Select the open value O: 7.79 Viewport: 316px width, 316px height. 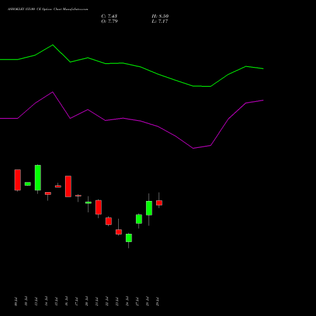coord(109,21)
